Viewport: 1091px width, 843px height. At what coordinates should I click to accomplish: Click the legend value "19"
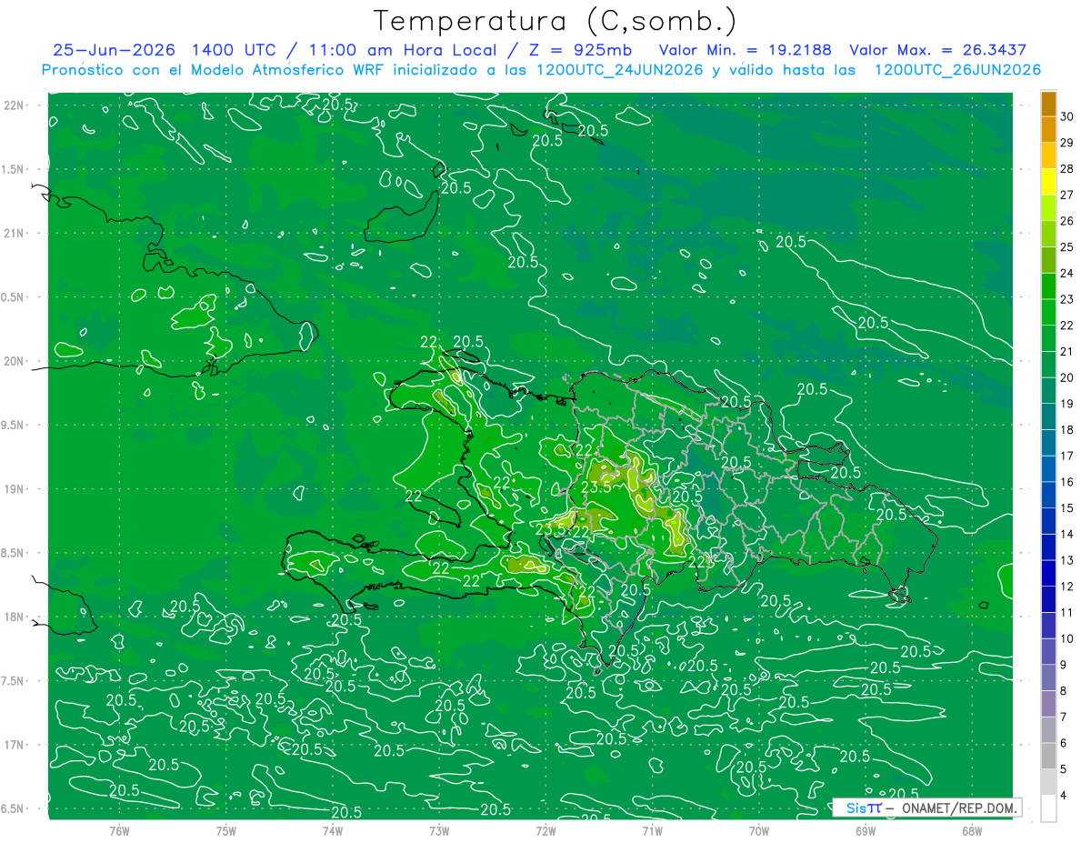(x=1067, y=404)
